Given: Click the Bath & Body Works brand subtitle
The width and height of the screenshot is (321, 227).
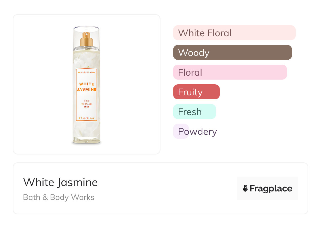Looking at the screenshot, I should pos(59,197).
